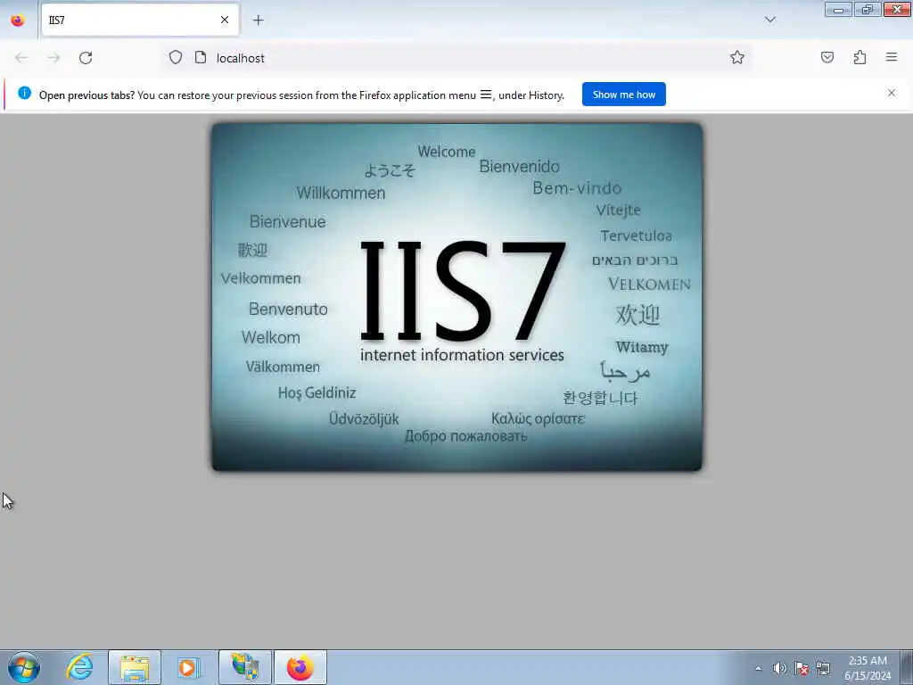The height and width of the screenshot is (685, 913).
Task: Select the IIS7 tab
Action: point(140,20)
